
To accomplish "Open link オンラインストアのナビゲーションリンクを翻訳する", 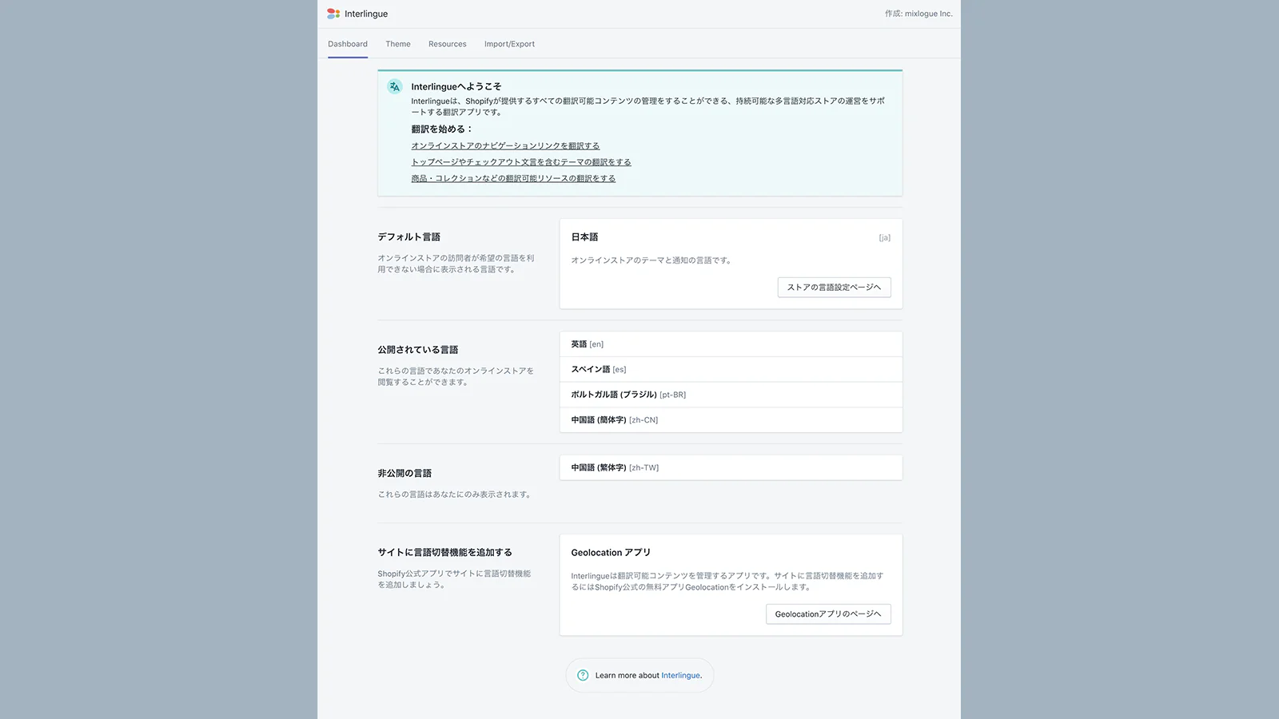I will (505, 145).
